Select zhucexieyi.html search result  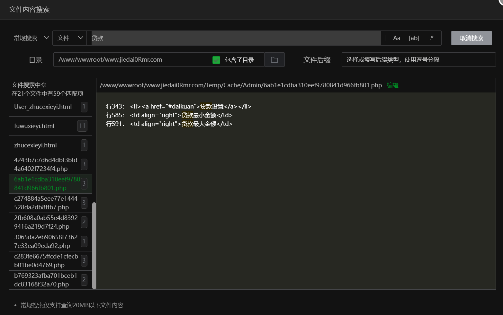pyautogui.click(x=45, y=145)
